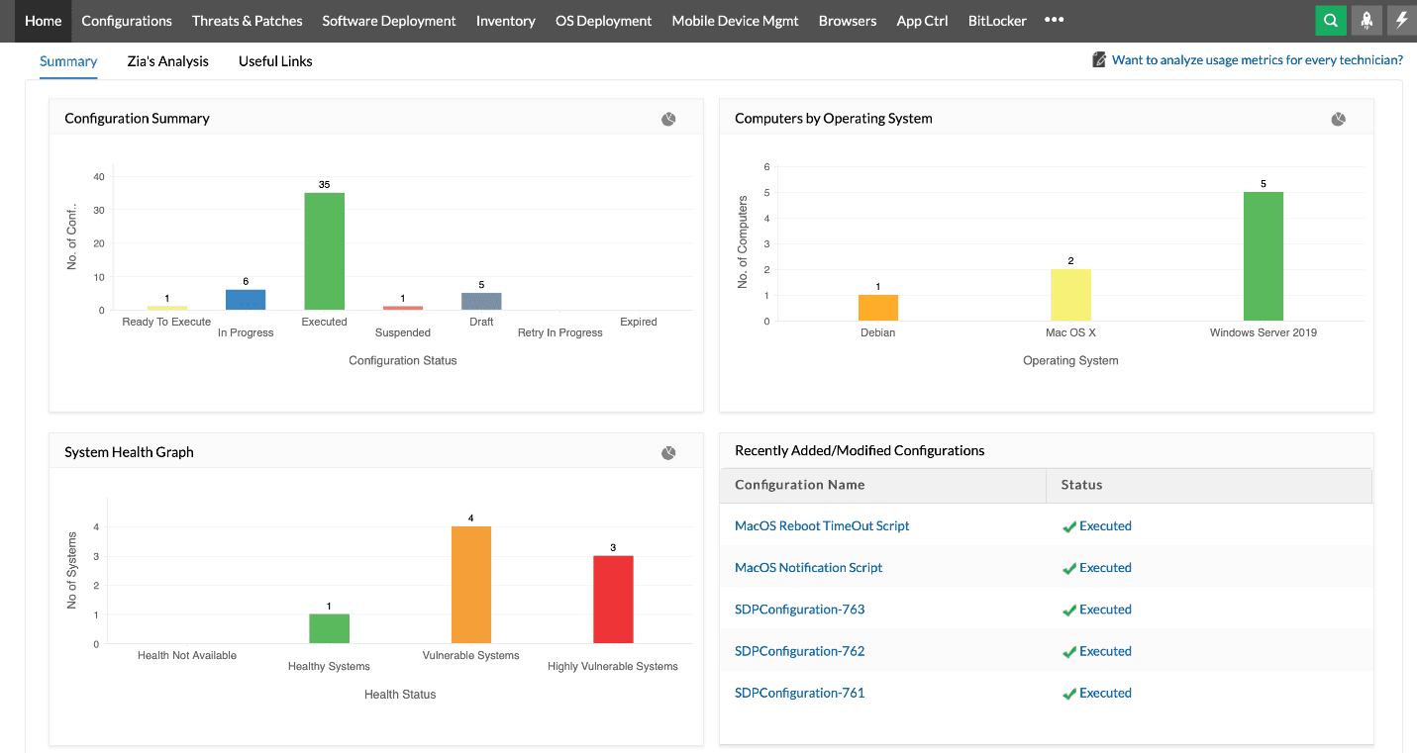Switch to Zia's Analysis tab

[168, 61]
